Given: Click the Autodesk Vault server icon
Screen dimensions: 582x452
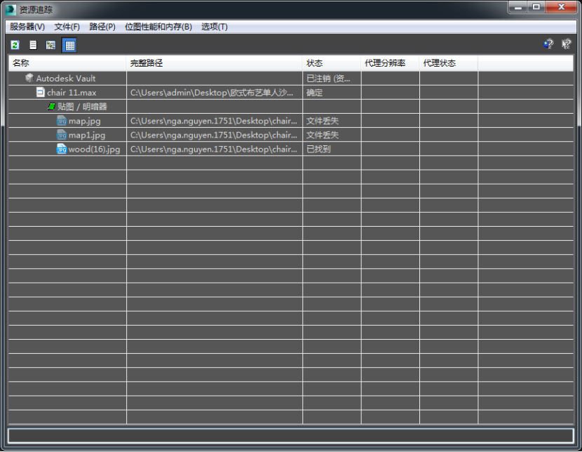Looking at the screenshot, I should point(29,78).
